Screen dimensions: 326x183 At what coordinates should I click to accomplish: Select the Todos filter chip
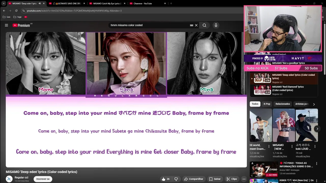255,104
